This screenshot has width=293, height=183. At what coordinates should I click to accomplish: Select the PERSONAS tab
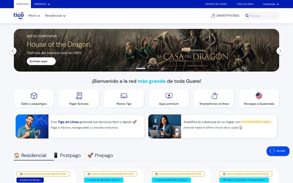pos(22,4)
